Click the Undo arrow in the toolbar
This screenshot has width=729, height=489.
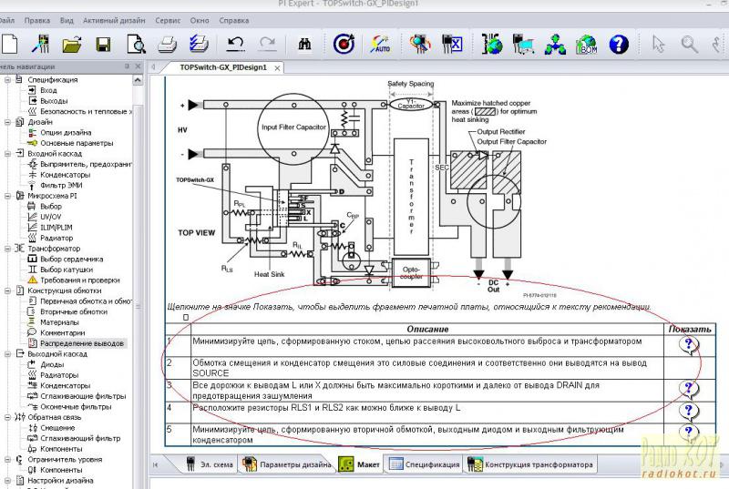[x=236, y=43]
